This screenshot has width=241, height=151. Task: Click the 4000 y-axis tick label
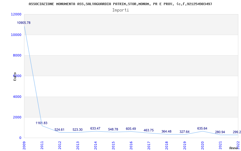(17, 97)
